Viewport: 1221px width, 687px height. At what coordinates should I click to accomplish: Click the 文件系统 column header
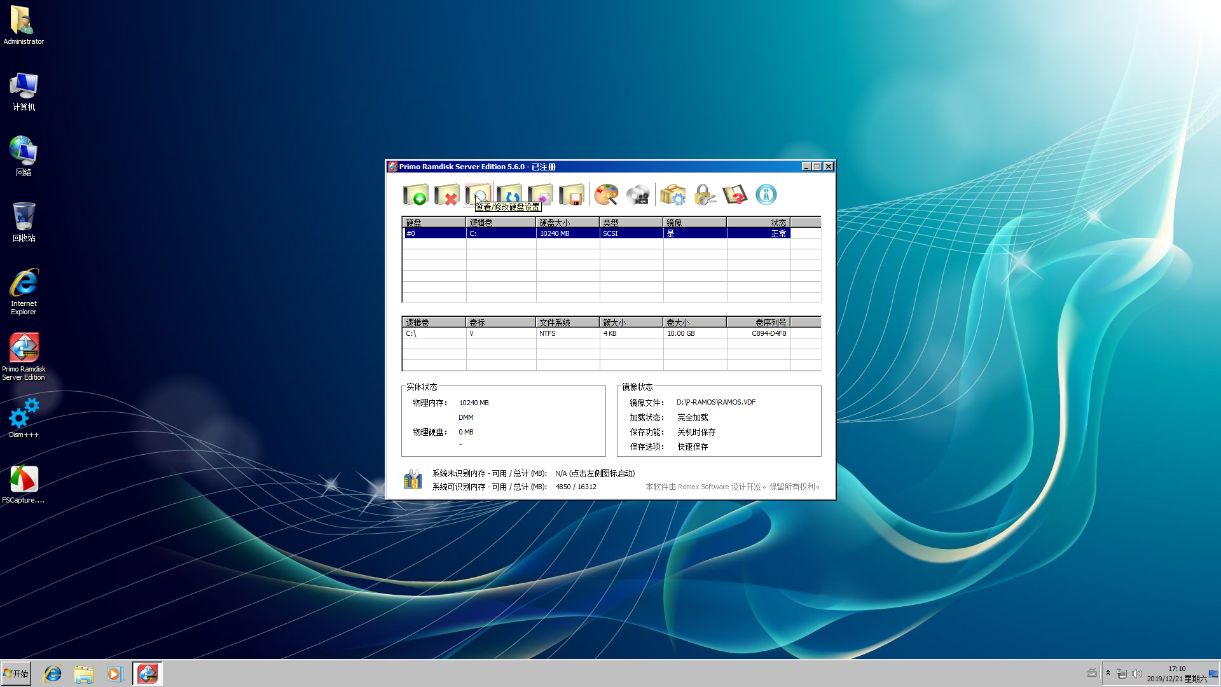tap(568, 323)
